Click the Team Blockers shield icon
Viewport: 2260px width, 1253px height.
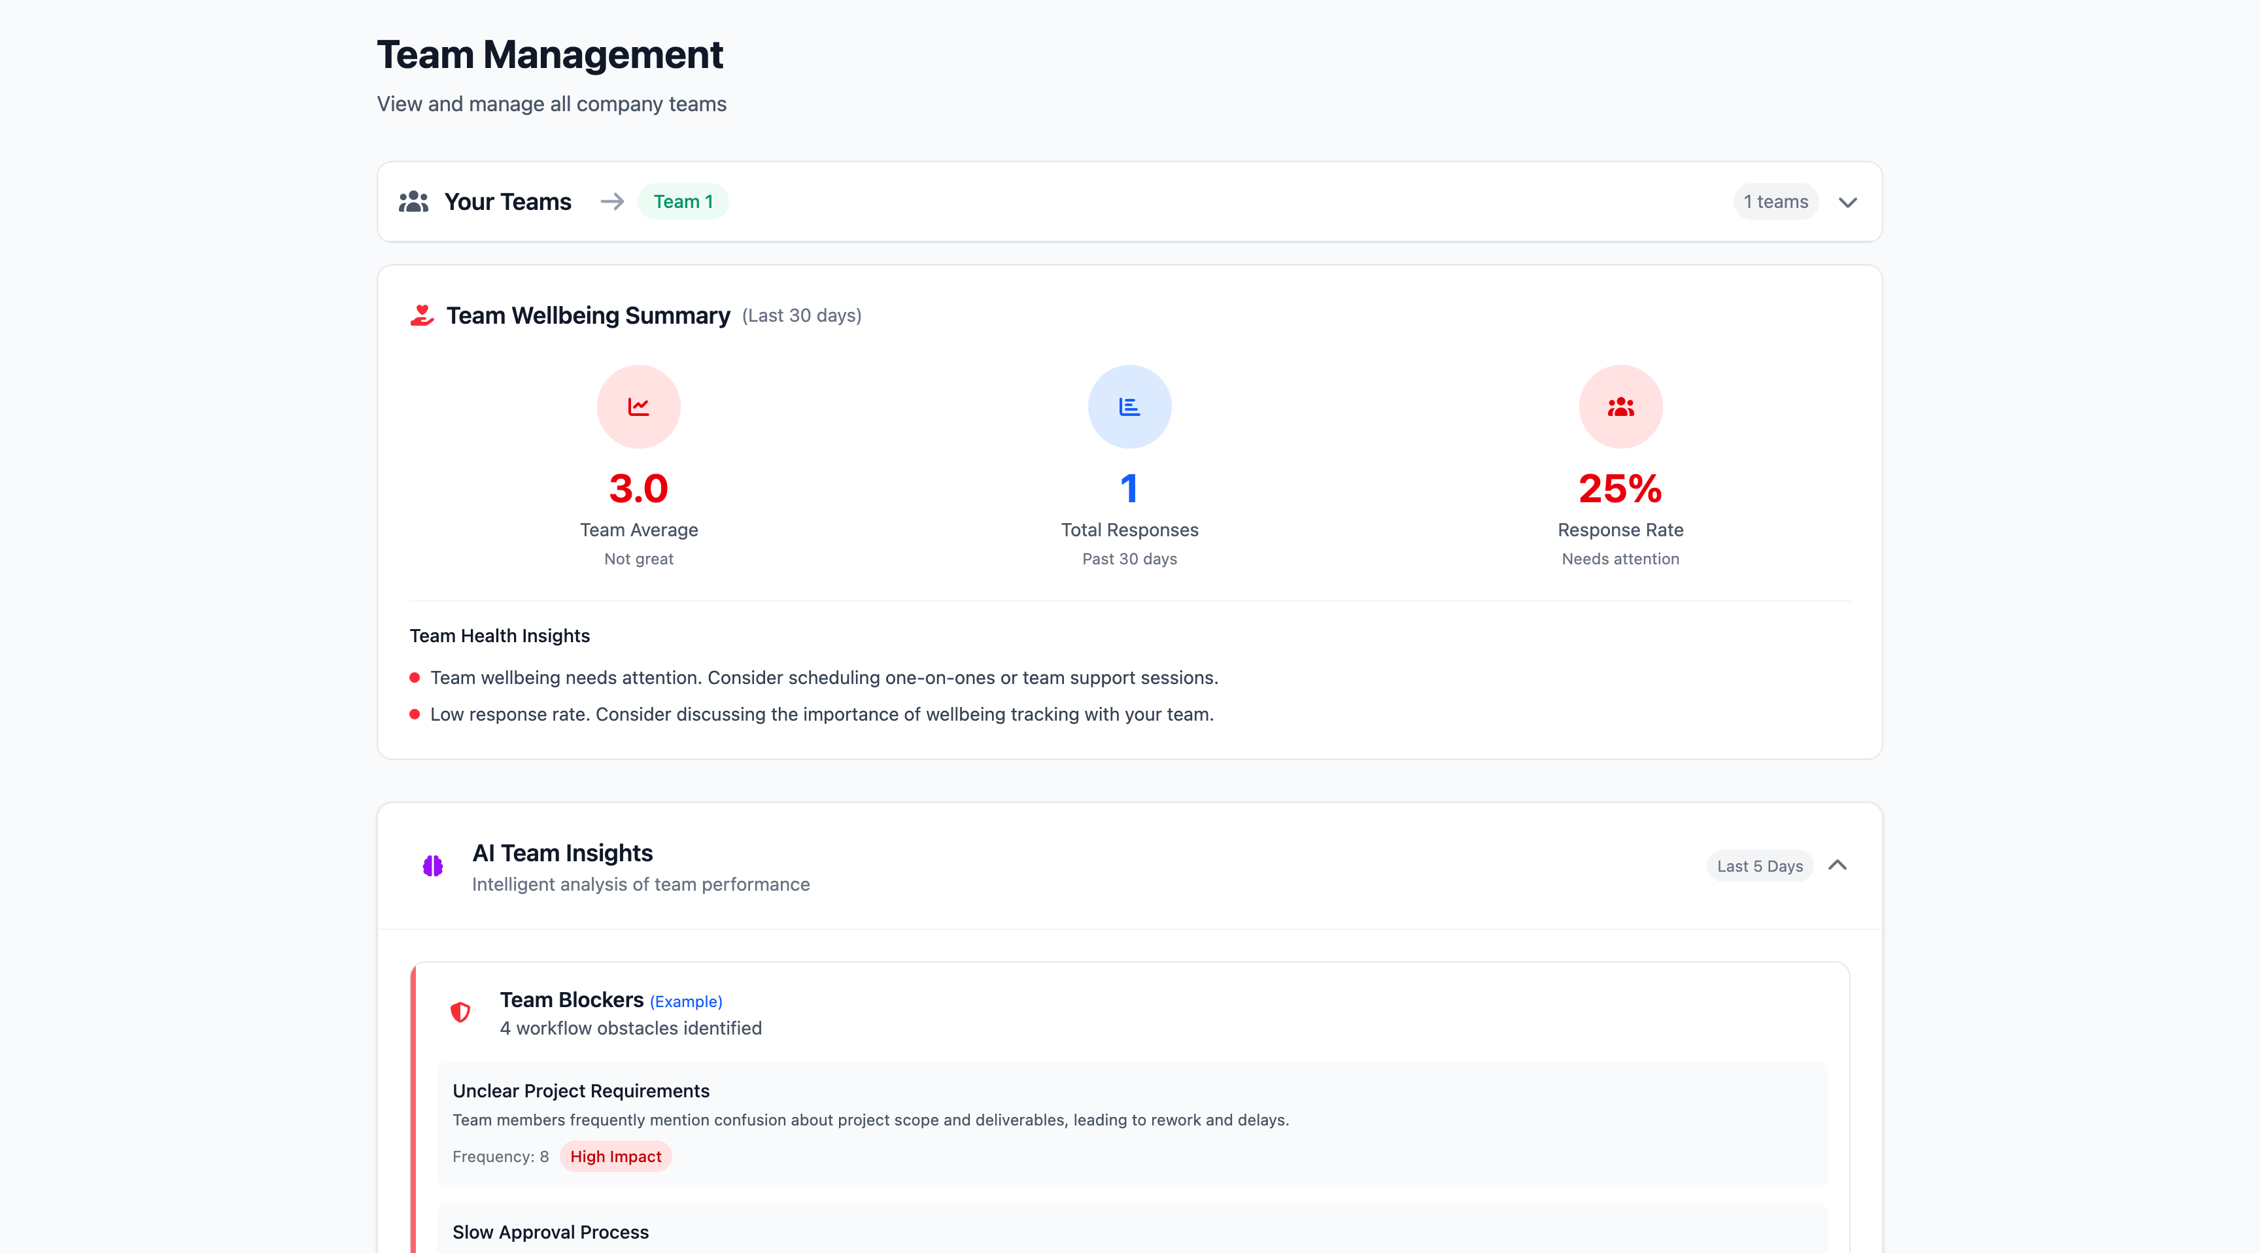460,1012
